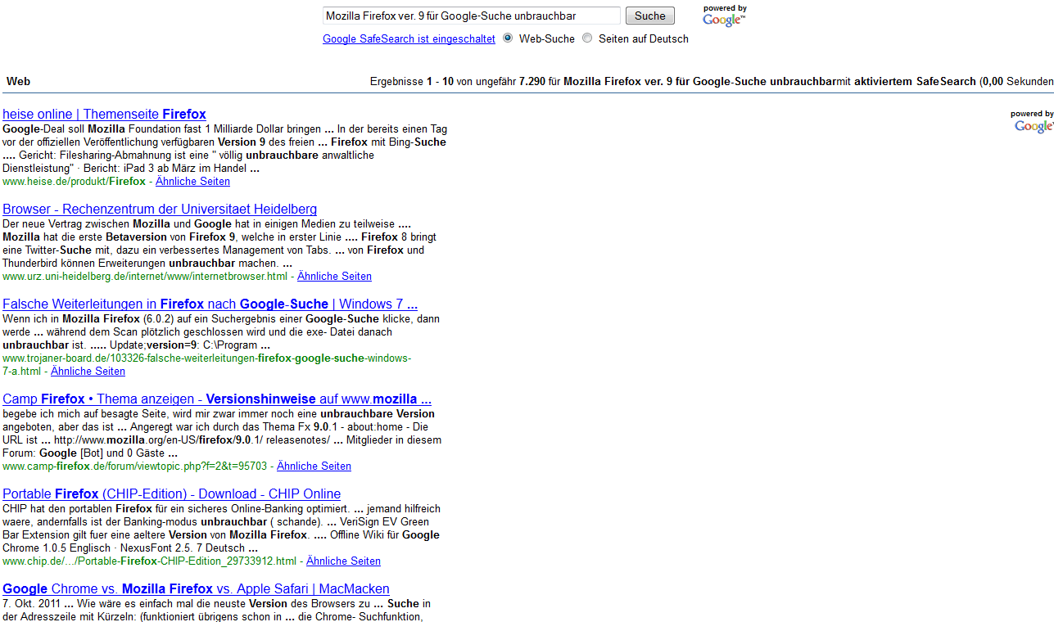Click the green URL www.urz.uni-heidelberg.de/internet/www/internetbrowser.html
The width and height of the screenshot is (1054, 622).
tap(145, 276)
